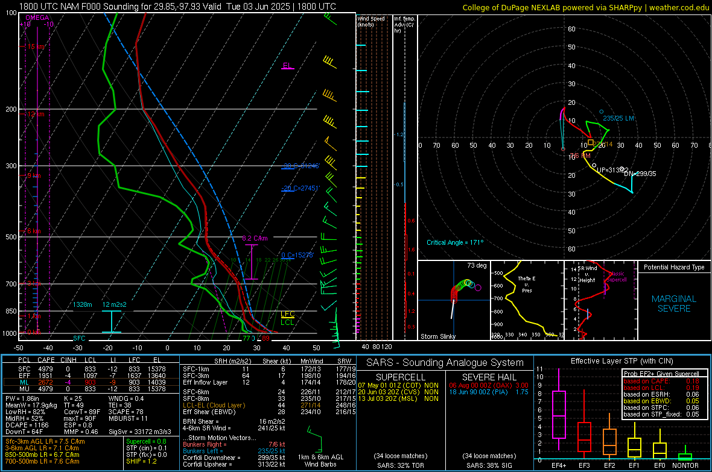Click the red surface temperature value 89
The width and height of the screenshot is (712, 472).
click(x=265, y=338)
